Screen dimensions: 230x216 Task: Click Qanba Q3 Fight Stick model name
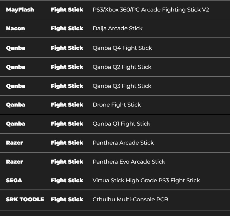122,86
